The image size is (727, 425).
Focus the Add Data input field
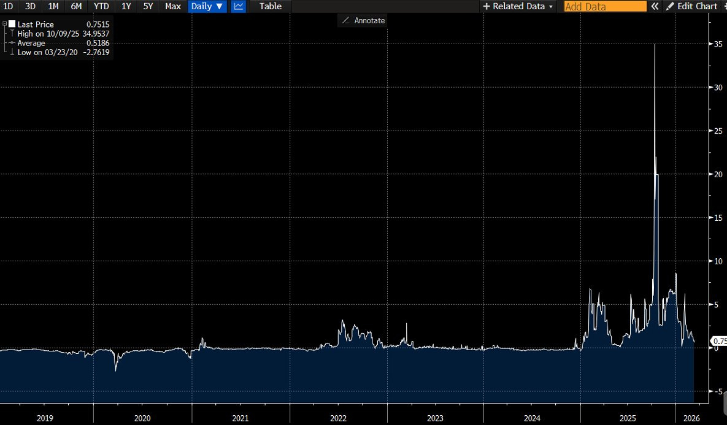click(605, 7)
